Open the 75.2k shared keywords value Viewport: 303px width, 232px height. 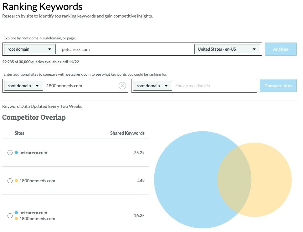click(x=139, y=153)
